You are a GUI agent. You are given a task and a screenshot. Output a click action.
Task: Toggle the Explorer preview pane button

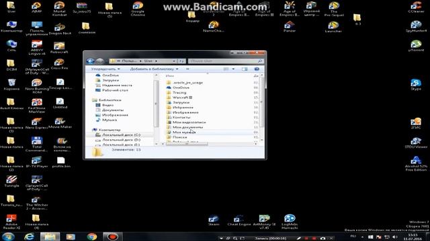245,69
